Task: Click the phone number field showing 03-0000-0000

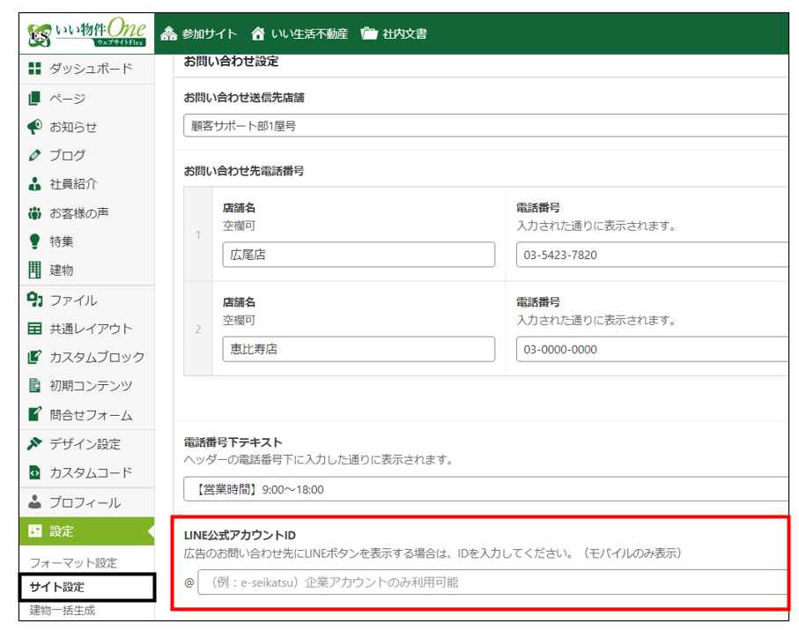Action: click(652, 349)
